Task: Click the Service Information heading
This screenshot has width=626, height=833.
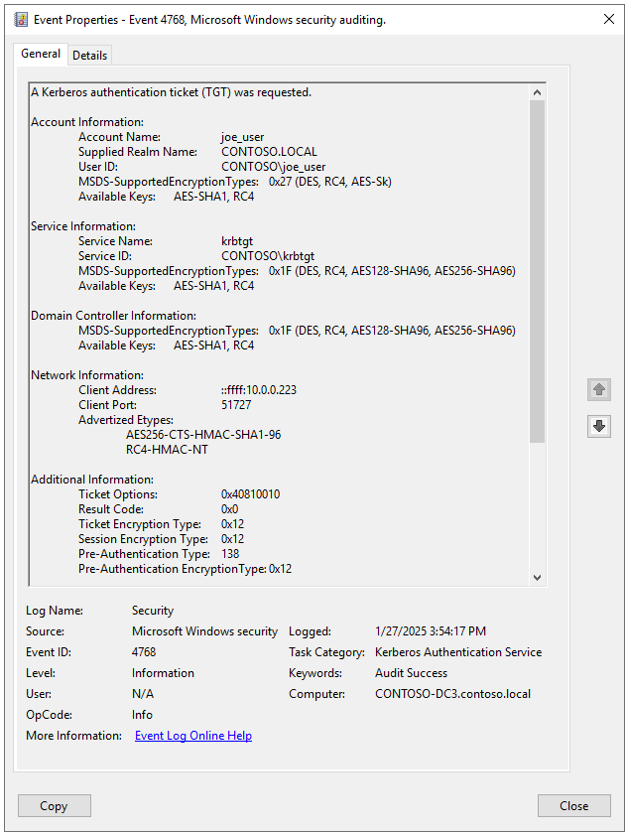Action: pos(83,226)
